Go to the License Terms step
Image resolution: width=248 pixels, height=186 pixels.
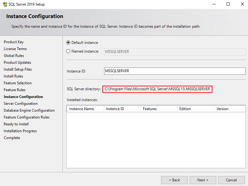click(15, 49)
